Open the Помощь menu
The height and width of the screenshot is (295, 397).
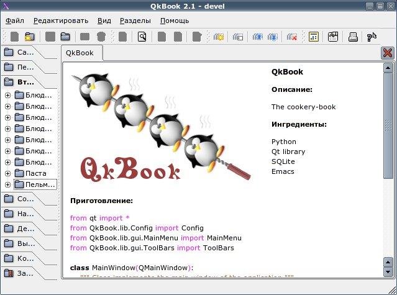pyautogui.click(x=175, y=20)
